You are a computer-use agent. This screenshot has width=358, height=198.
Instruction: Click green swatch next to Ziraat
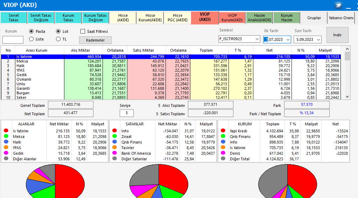(x=115, y=136)
